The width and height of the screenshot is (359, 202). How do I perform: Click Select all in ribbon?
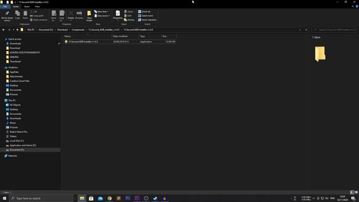[x=144, y=11]
